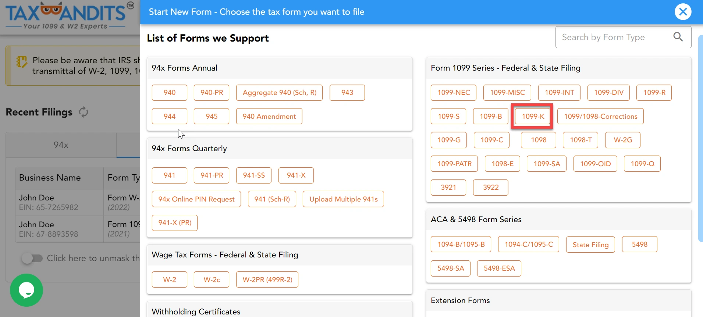Click Upload Multiple 941s

(343, 199)
